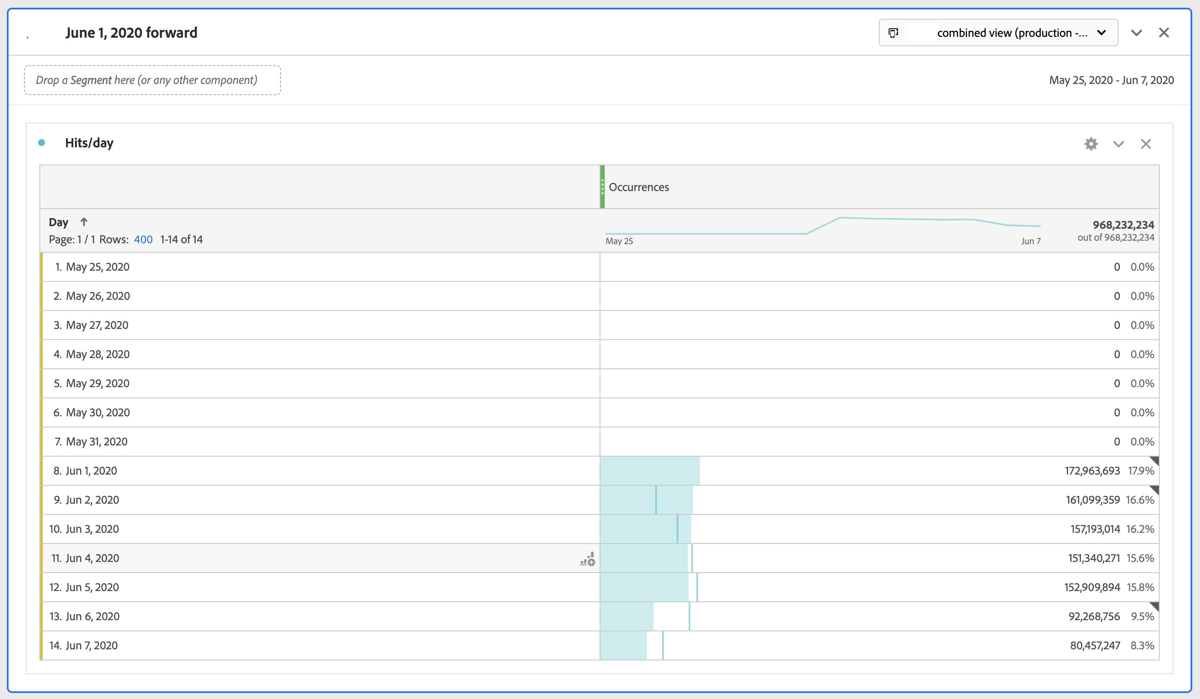
Task: Click the Jun 4 row visualize icon
Action: coord(587,559)
